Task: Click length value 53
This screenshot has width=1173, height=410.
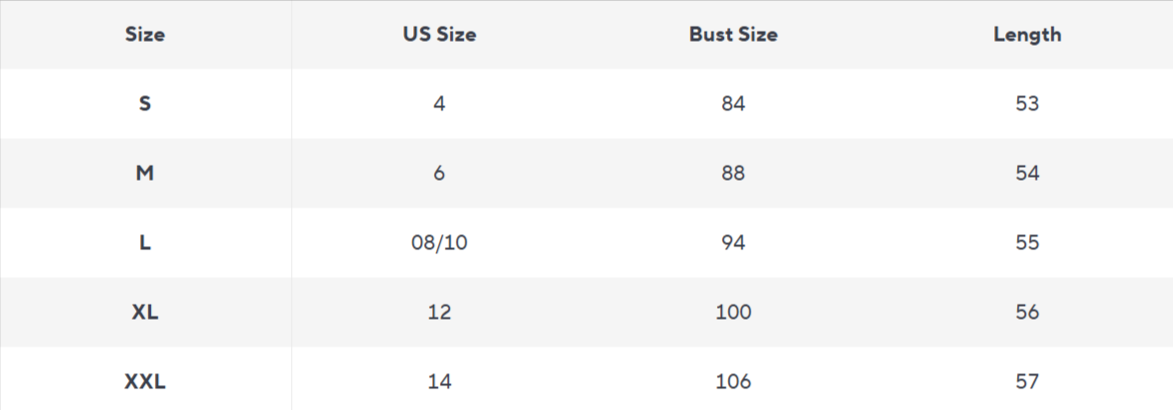Action: click(1027, 103)
